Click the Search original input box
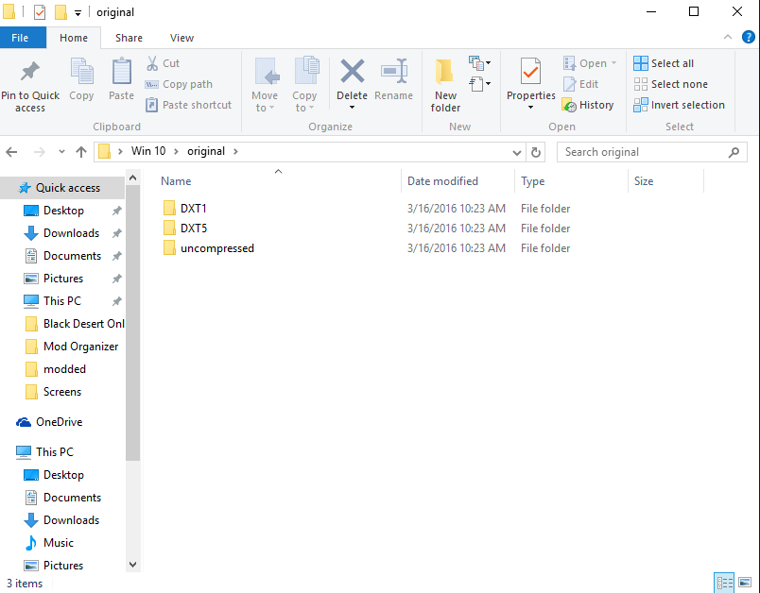Viewport: 760px width, 593px height. point(643,152)
